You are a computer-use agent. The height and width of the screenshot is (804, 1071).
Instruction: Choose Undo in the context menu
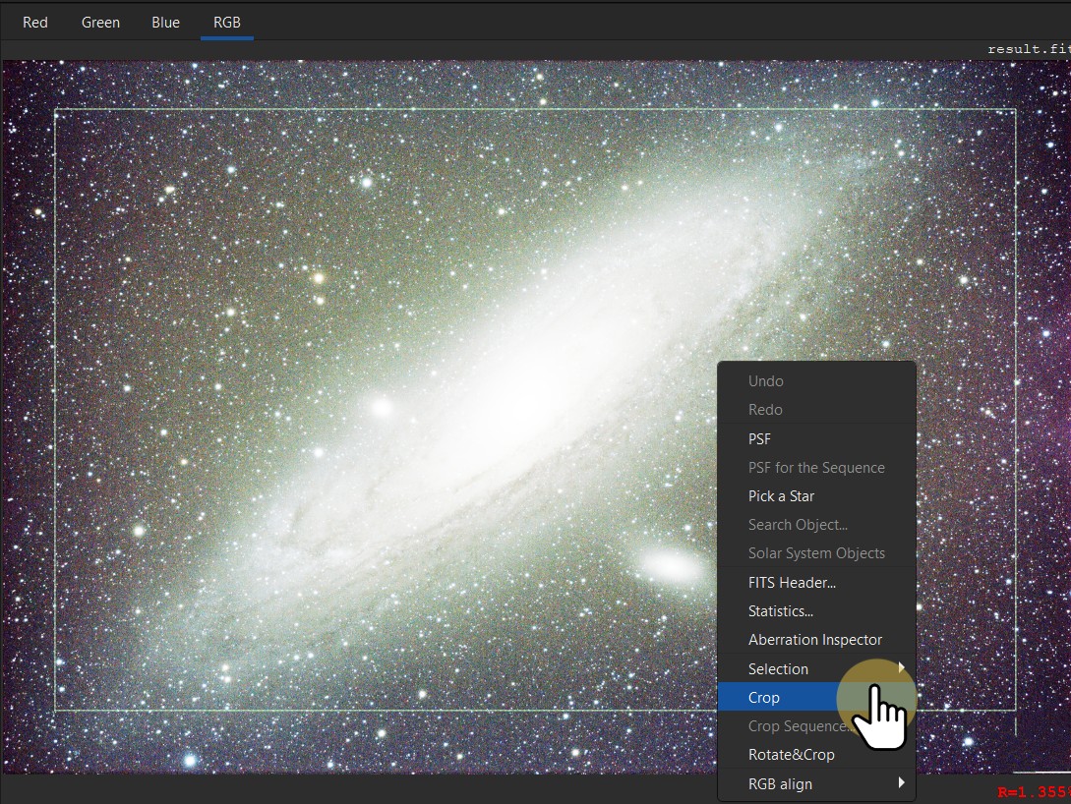pyautogui.click(x=766, y=381)
